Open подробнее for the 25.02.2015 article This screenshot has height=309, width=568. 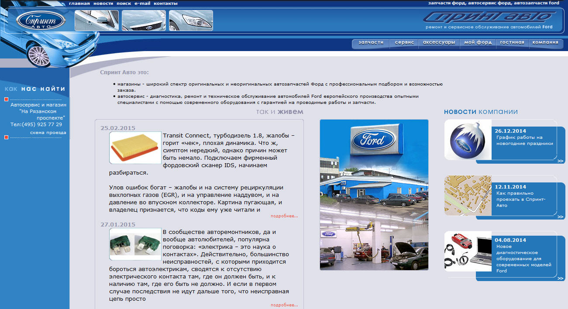[x=284, y=216]
